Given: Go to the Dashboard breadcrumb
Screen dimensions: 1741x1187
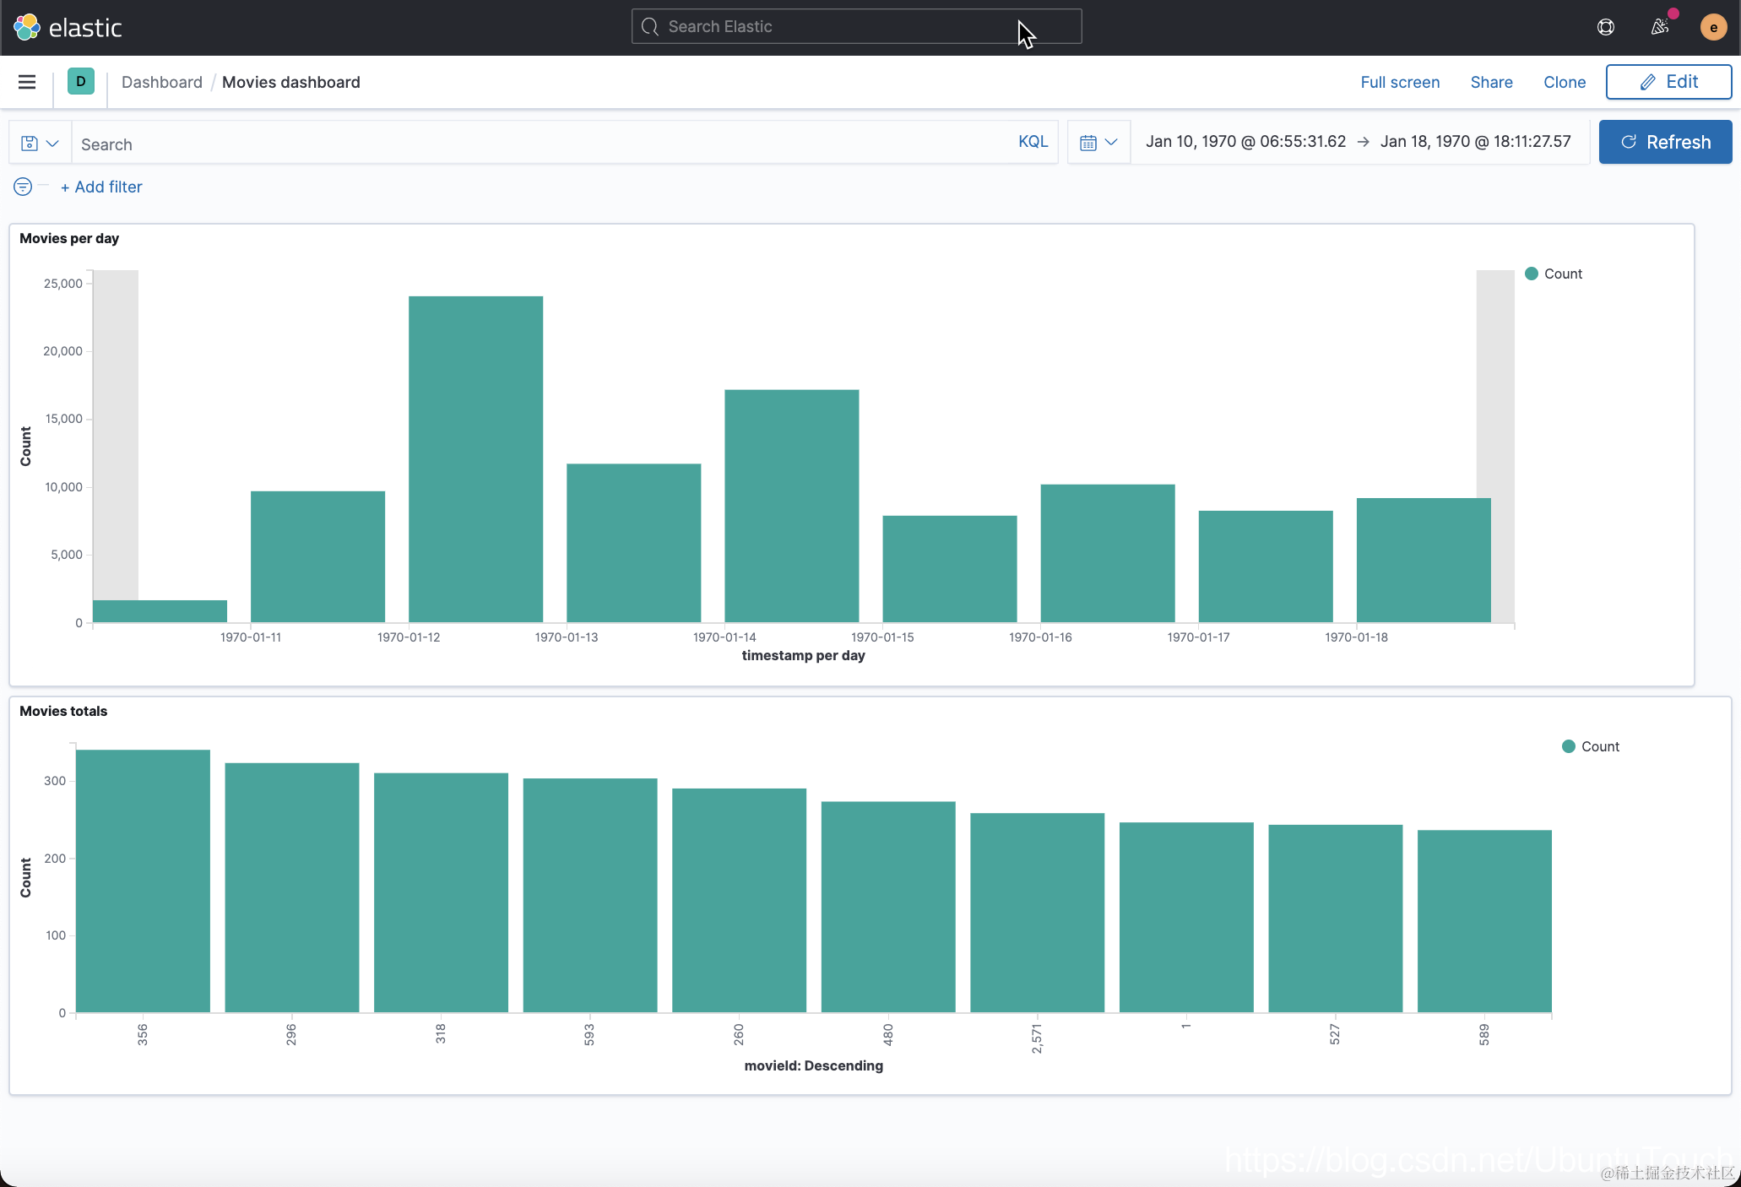Looking at the screenshot, I should (x=162, y=82).
